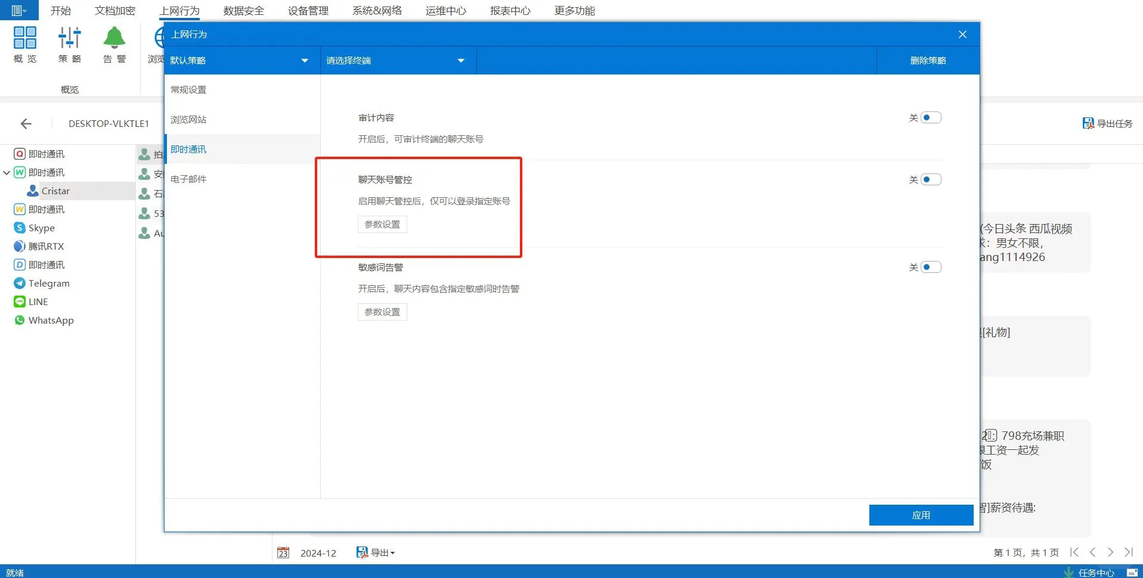
Task: Go to the next page icon
Action: pyautogui.click(x=1110, y=552)
